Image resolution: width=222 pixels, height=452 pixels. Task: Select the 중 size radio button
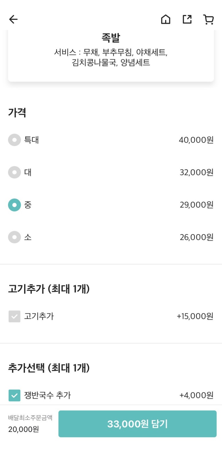click(x=14, y=205)
